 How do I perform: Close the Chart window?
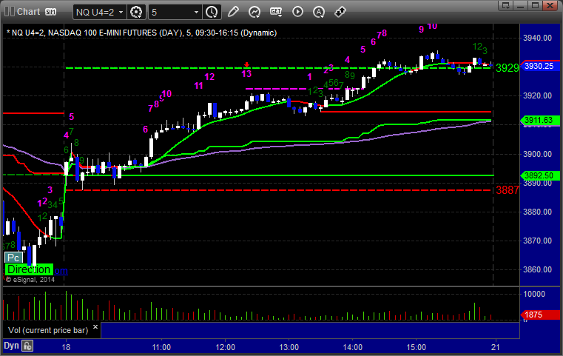click(x=550, y=5)
